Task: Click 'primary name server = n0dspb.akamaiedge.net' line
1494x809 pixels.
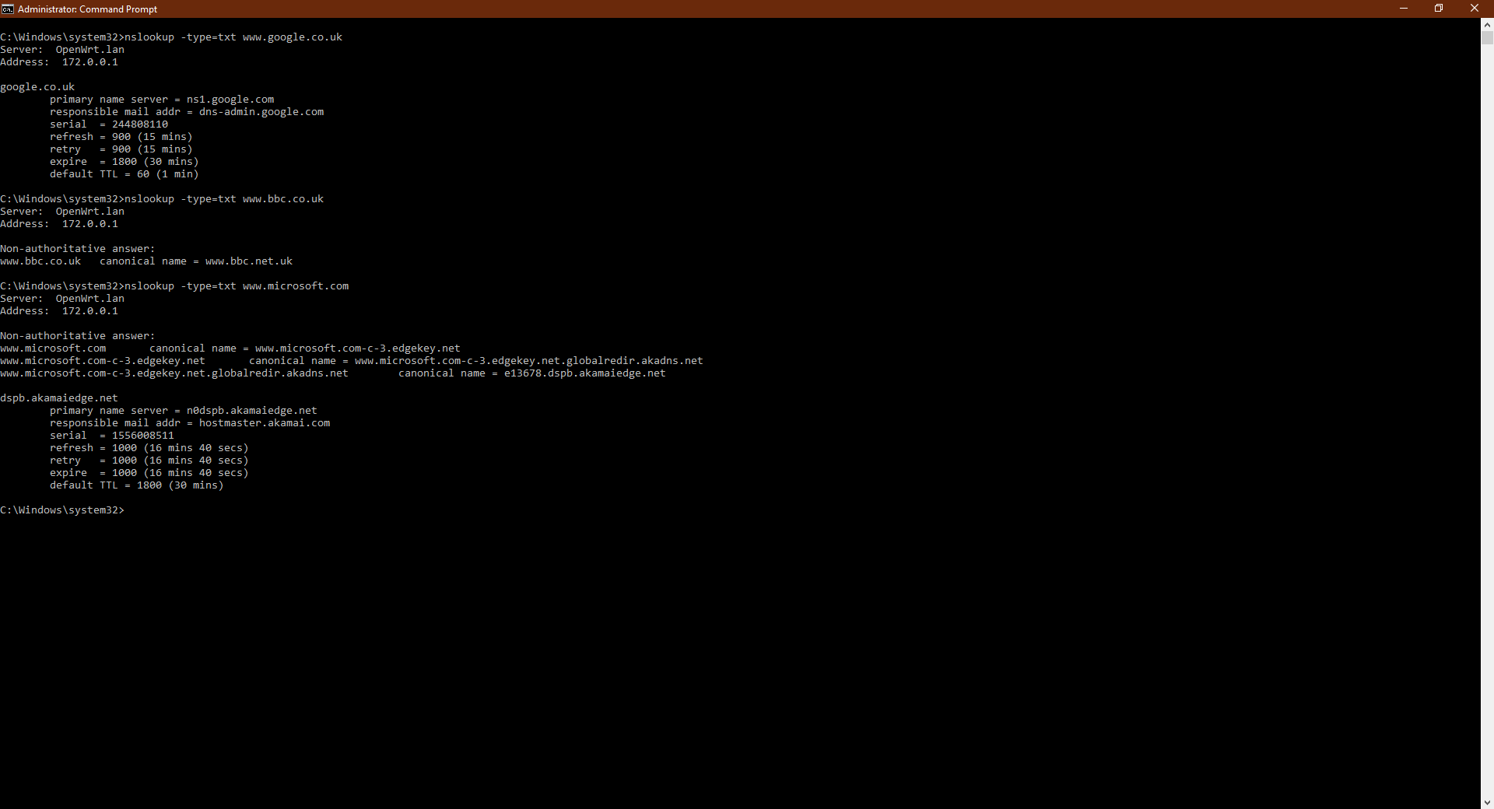Action: tap(184, 411)
